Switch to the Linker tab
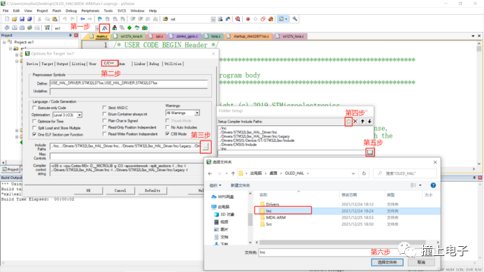The image size is (484, 272). point(140,64)
